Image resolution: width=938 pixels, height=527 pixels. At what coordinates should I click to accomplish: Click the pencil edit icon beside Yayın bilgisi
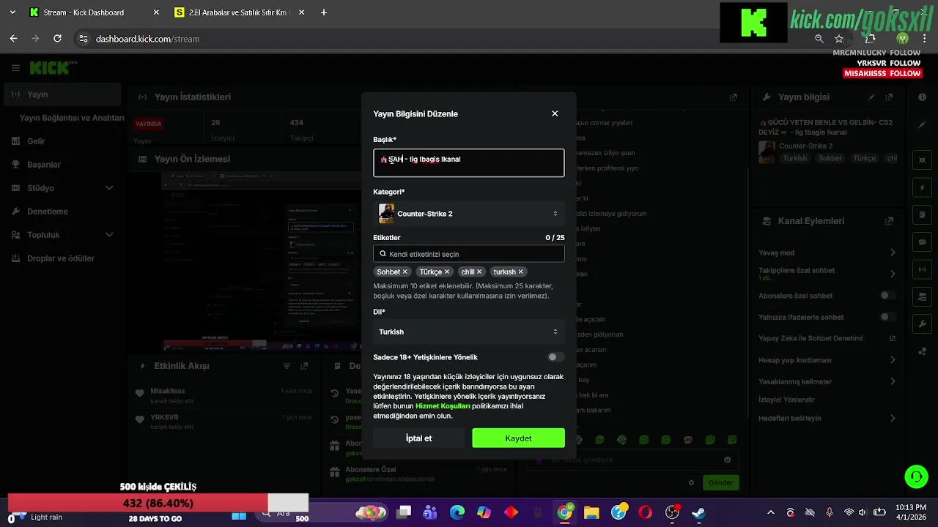[871, 97]
